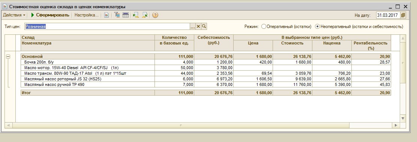Collapse the Основной warehouse group
The height and width of the screenshot is (142, 417).
pos(8,56)
